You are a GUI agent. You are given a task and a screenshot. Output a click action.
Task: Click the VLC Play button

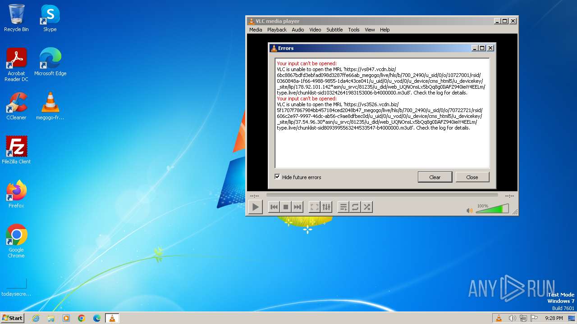pyautogui.click(x=255, y=207)
